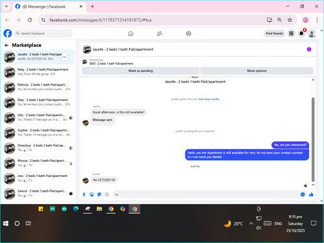Image resolution: width=324 pixels, height=243 pixels.
Task: Open the account profile picture menu
Action: (x=312, y=34)
